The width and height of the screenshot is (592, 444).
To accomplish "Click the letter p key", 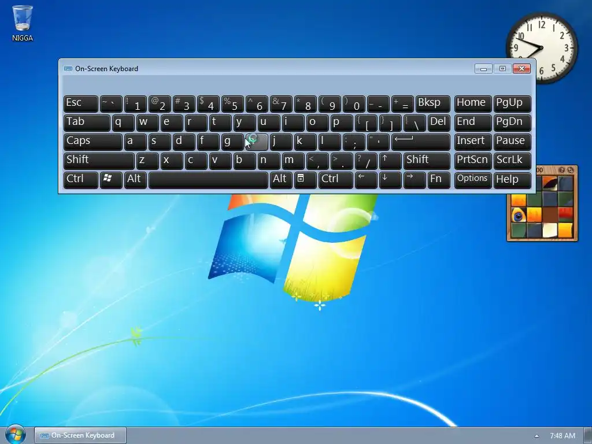I will point(342,123).
